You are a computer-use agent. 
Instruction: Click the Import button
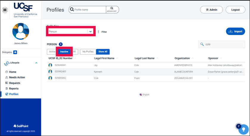tap(235, 31)
